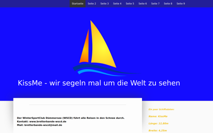Click the sailboat logo image

click(x=106, y=48)
